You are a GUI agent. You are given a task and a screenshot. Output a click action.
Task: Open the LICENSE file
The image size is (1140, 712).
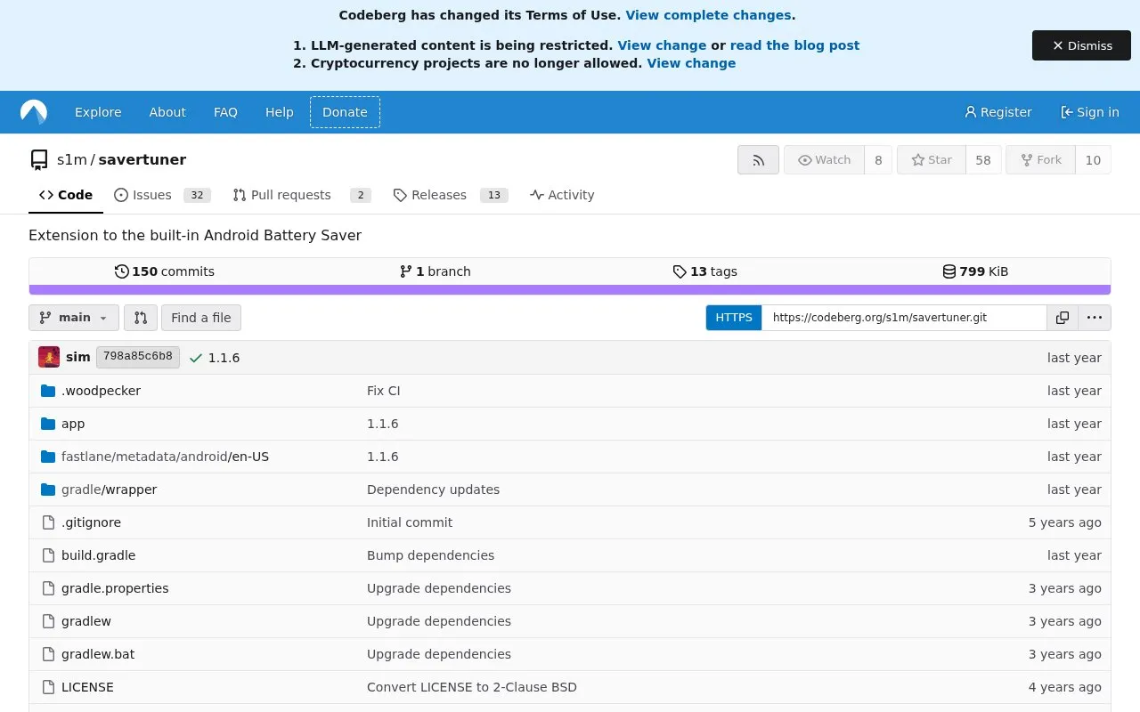click(x=87, y=687)
